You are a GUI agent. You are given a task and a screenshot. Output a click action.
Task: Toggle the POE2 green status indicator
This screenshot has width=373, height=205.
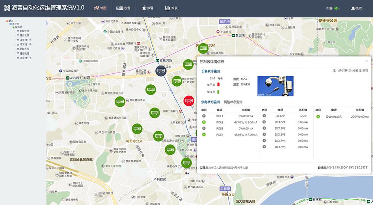pyautogui.click(x=204, y=122)
